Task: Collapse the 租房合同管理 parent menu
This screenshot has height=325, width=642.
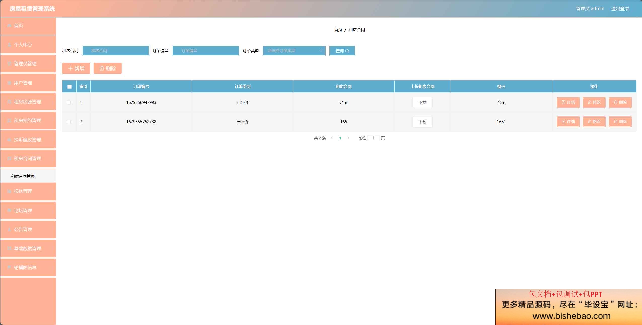Action: [x=28, y=159]
